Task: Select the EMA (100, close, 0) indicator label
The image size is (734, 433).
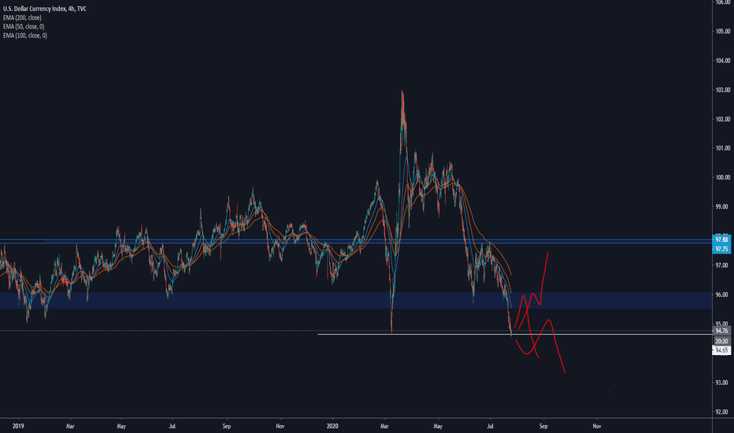Action: [x=25, y=35]
